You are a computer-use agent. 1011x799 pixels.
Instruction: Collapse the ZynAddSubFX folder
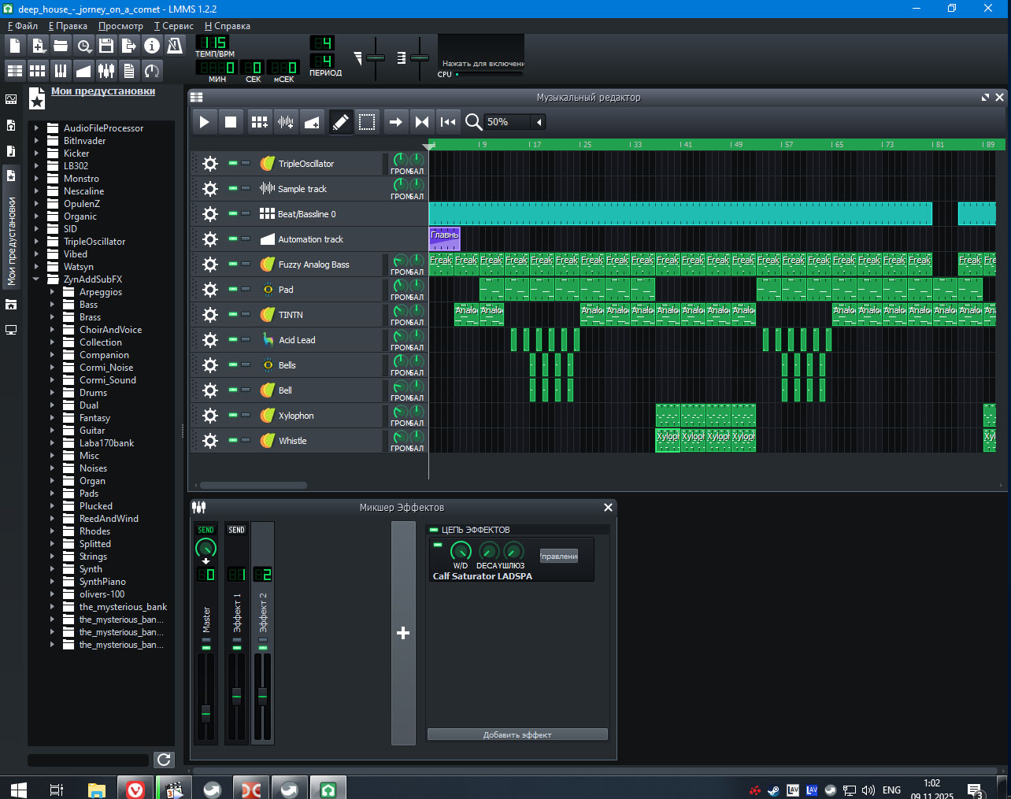[36, 279]
